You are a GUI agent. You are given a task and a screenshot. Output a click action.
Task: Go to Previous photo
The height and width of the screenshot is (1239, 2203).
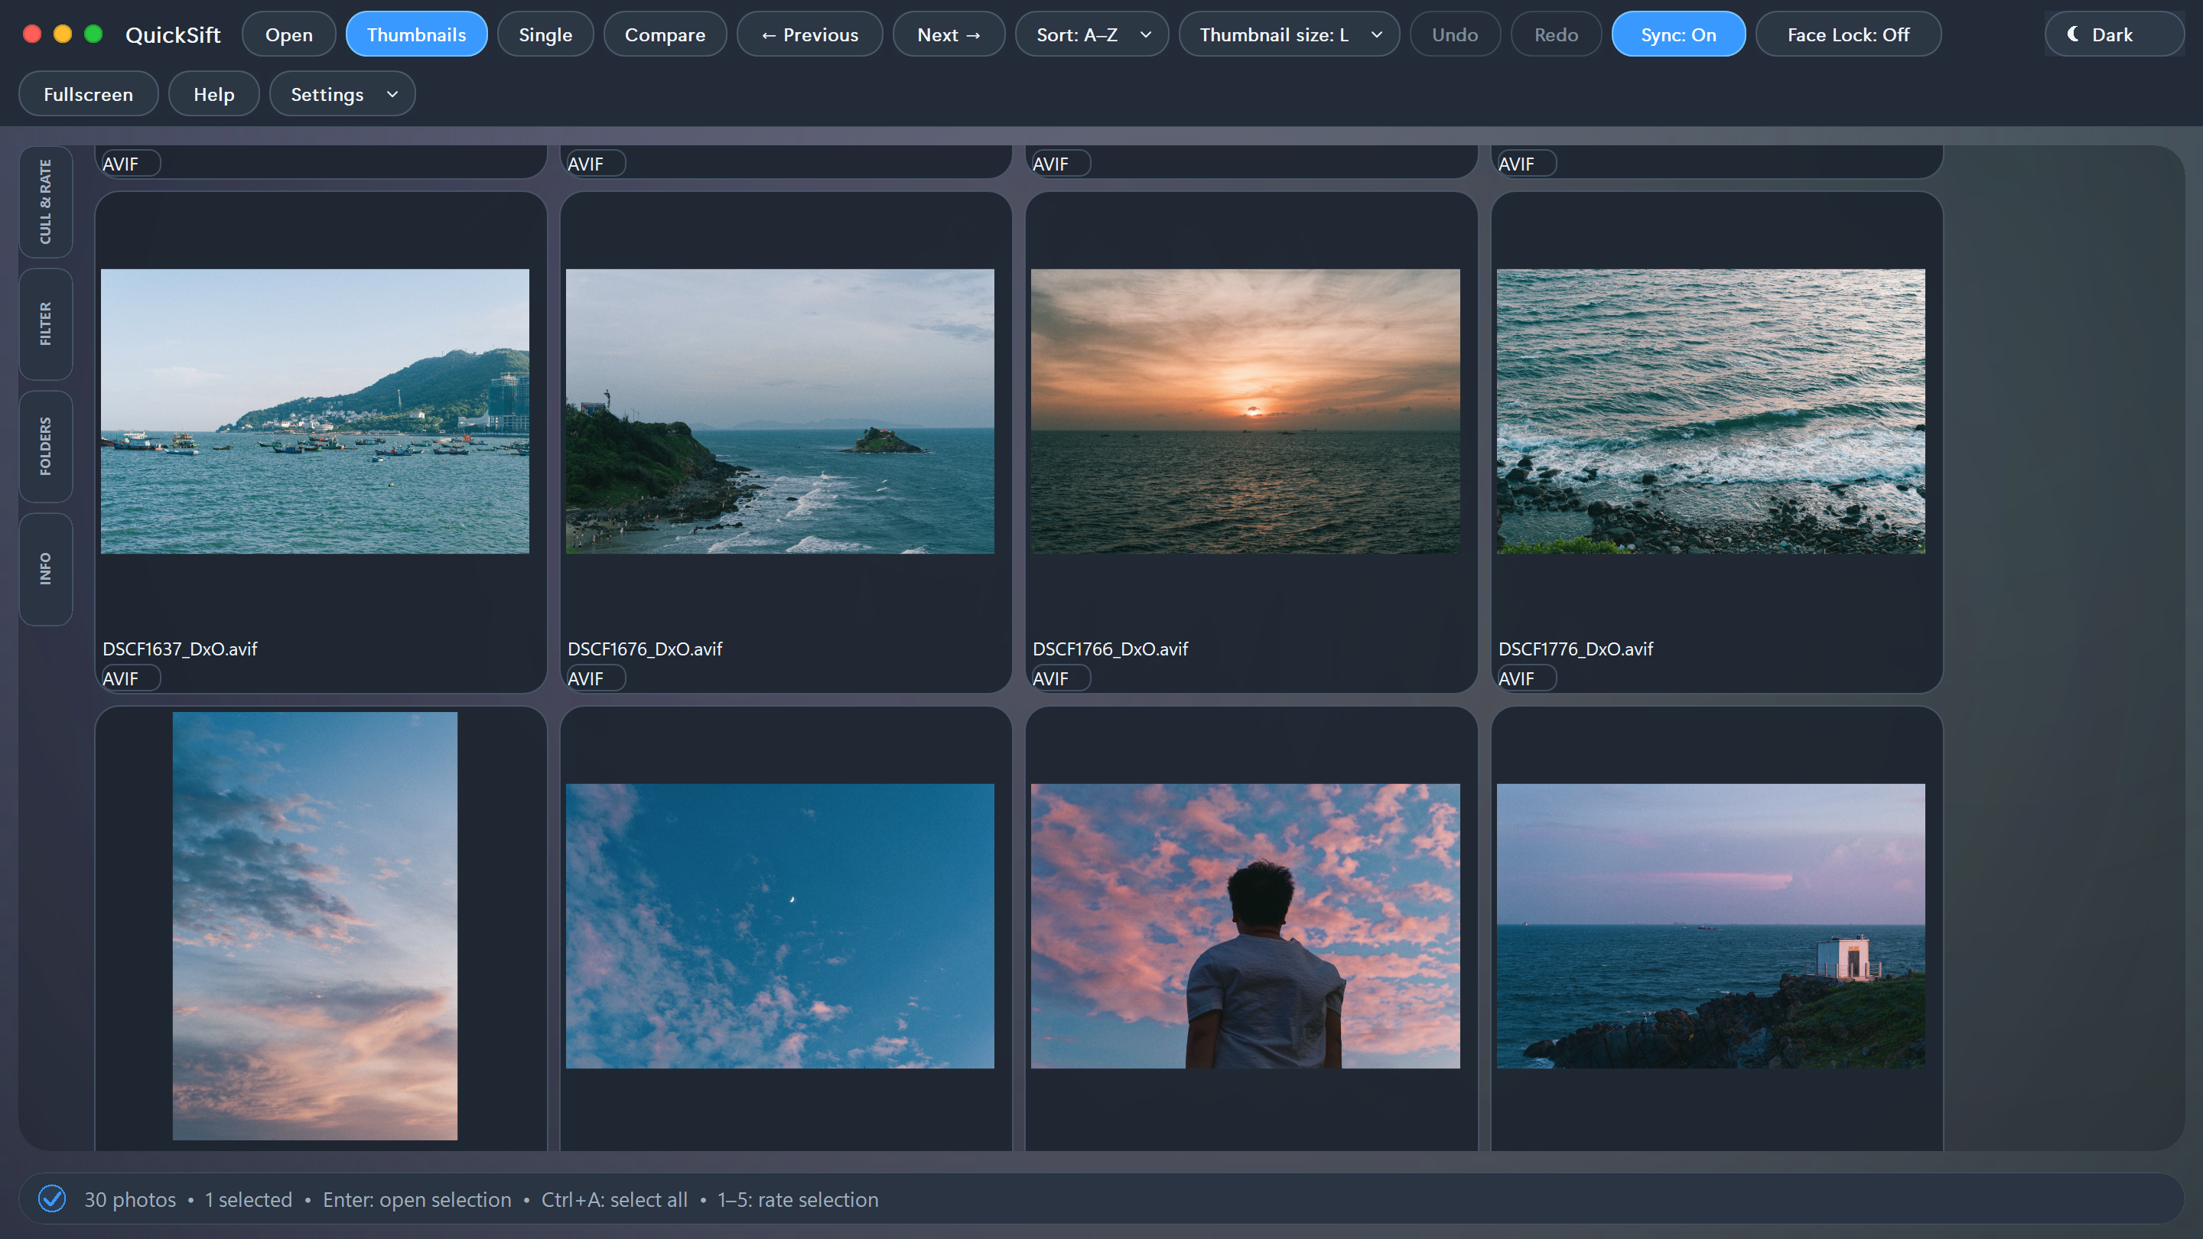coord(809,34)
